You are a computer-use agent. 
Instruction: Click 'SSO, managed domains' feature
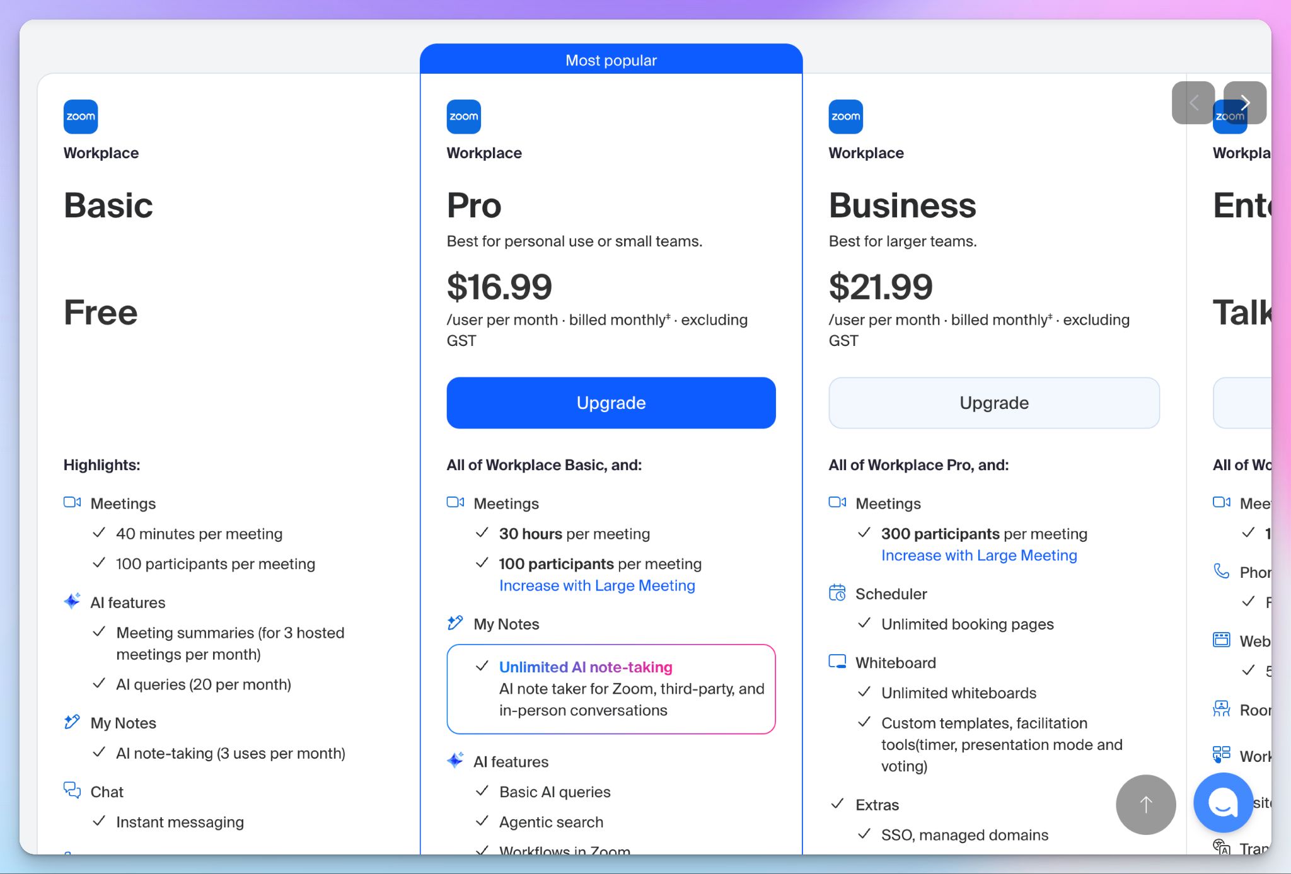click(964, 835)
